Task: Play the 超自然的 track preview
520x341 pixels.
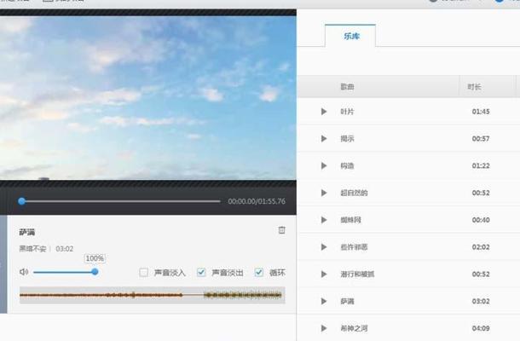Action: (x=324, y=193)
